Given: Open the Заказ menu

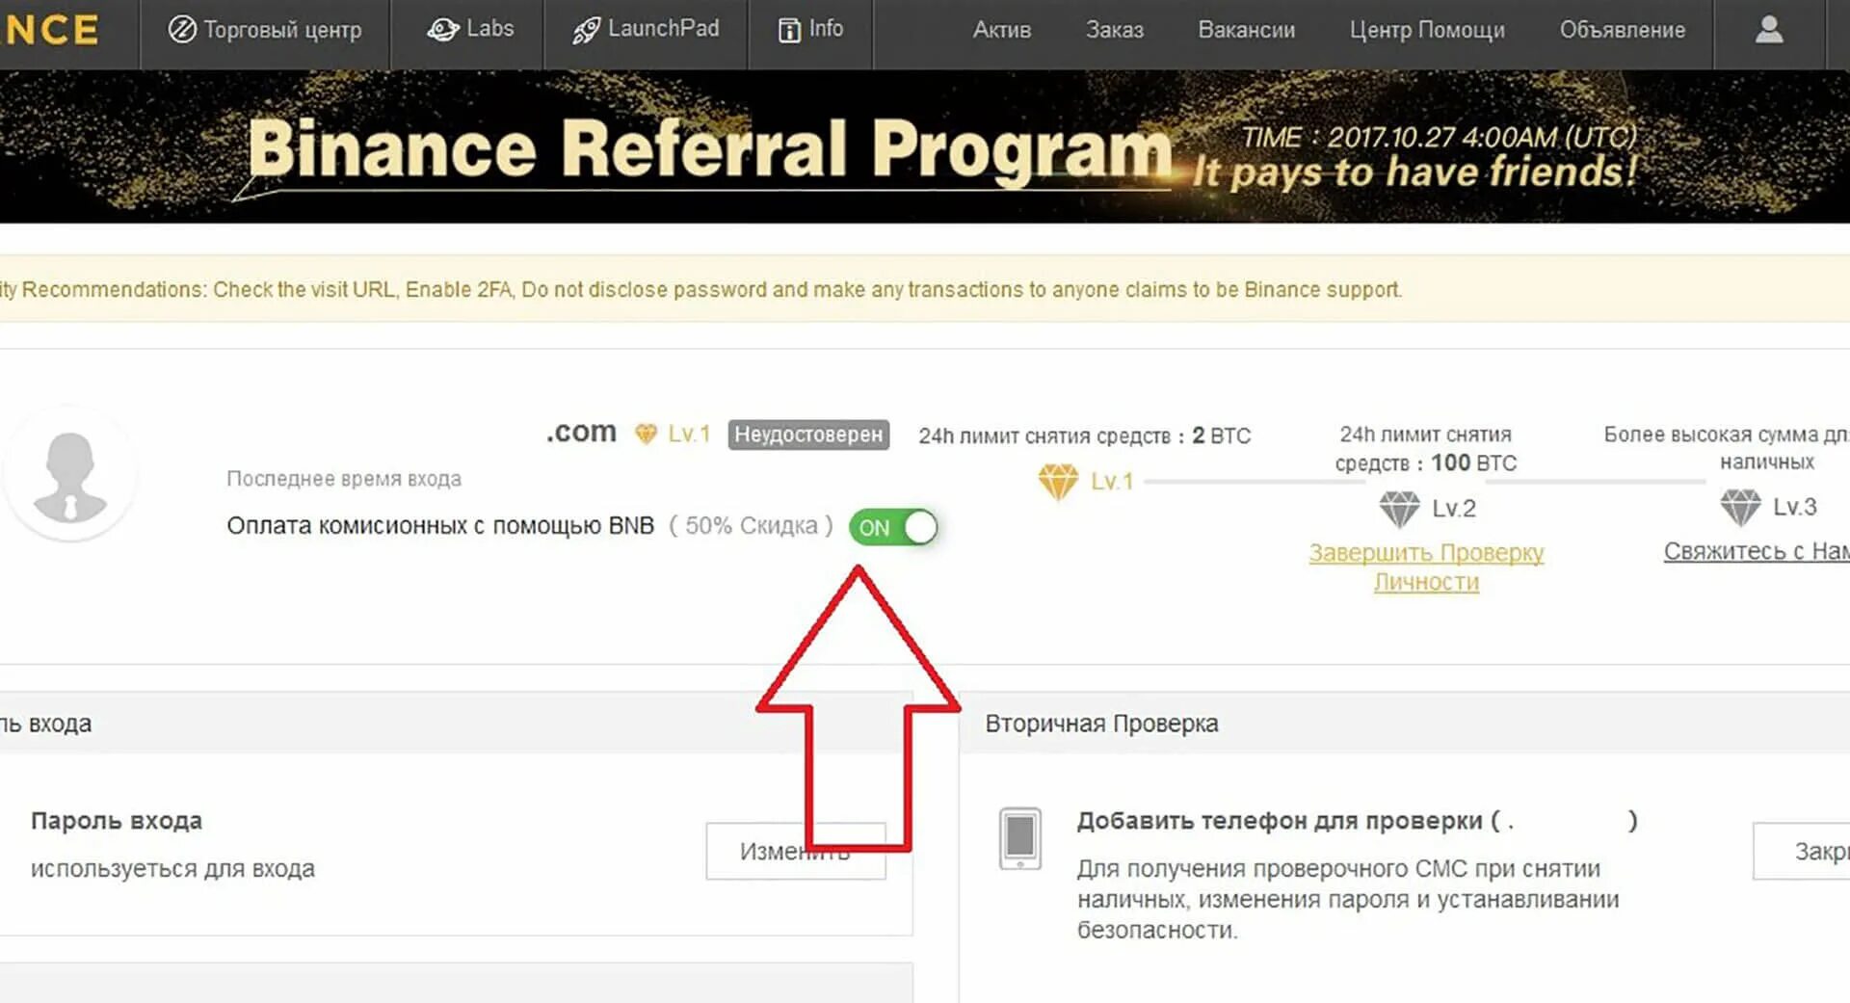Looking at the screenshot, I should point(1114,30).
